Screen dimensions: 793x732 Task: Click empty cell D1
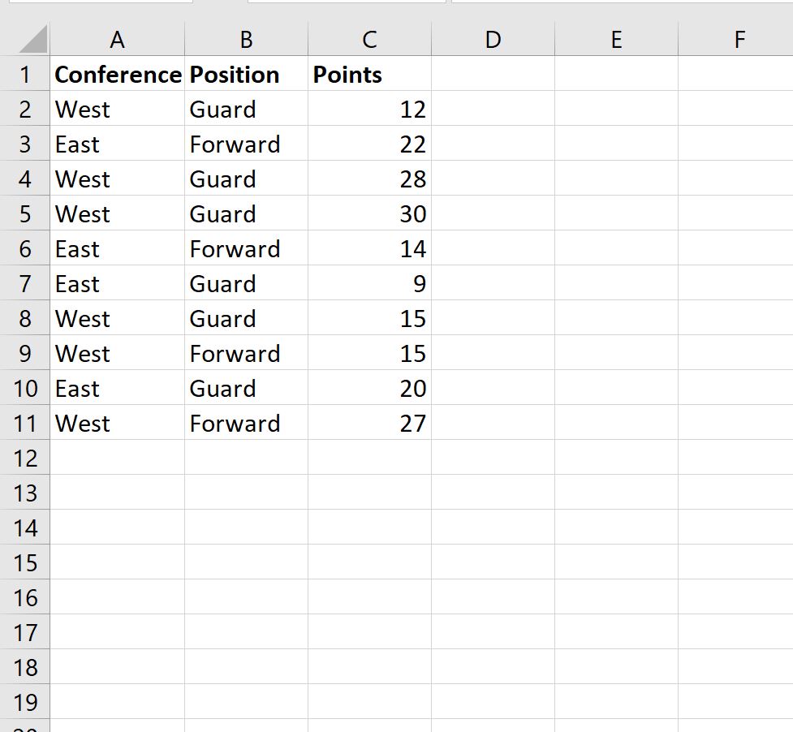493,74
